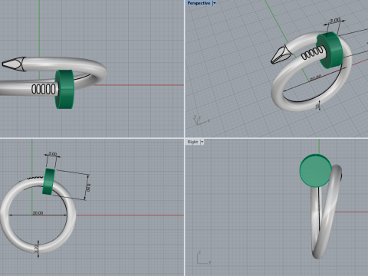Open the Right viewport dropdown arrow
This screenshot has width=368, height=276.
click(x=202, y=142)
